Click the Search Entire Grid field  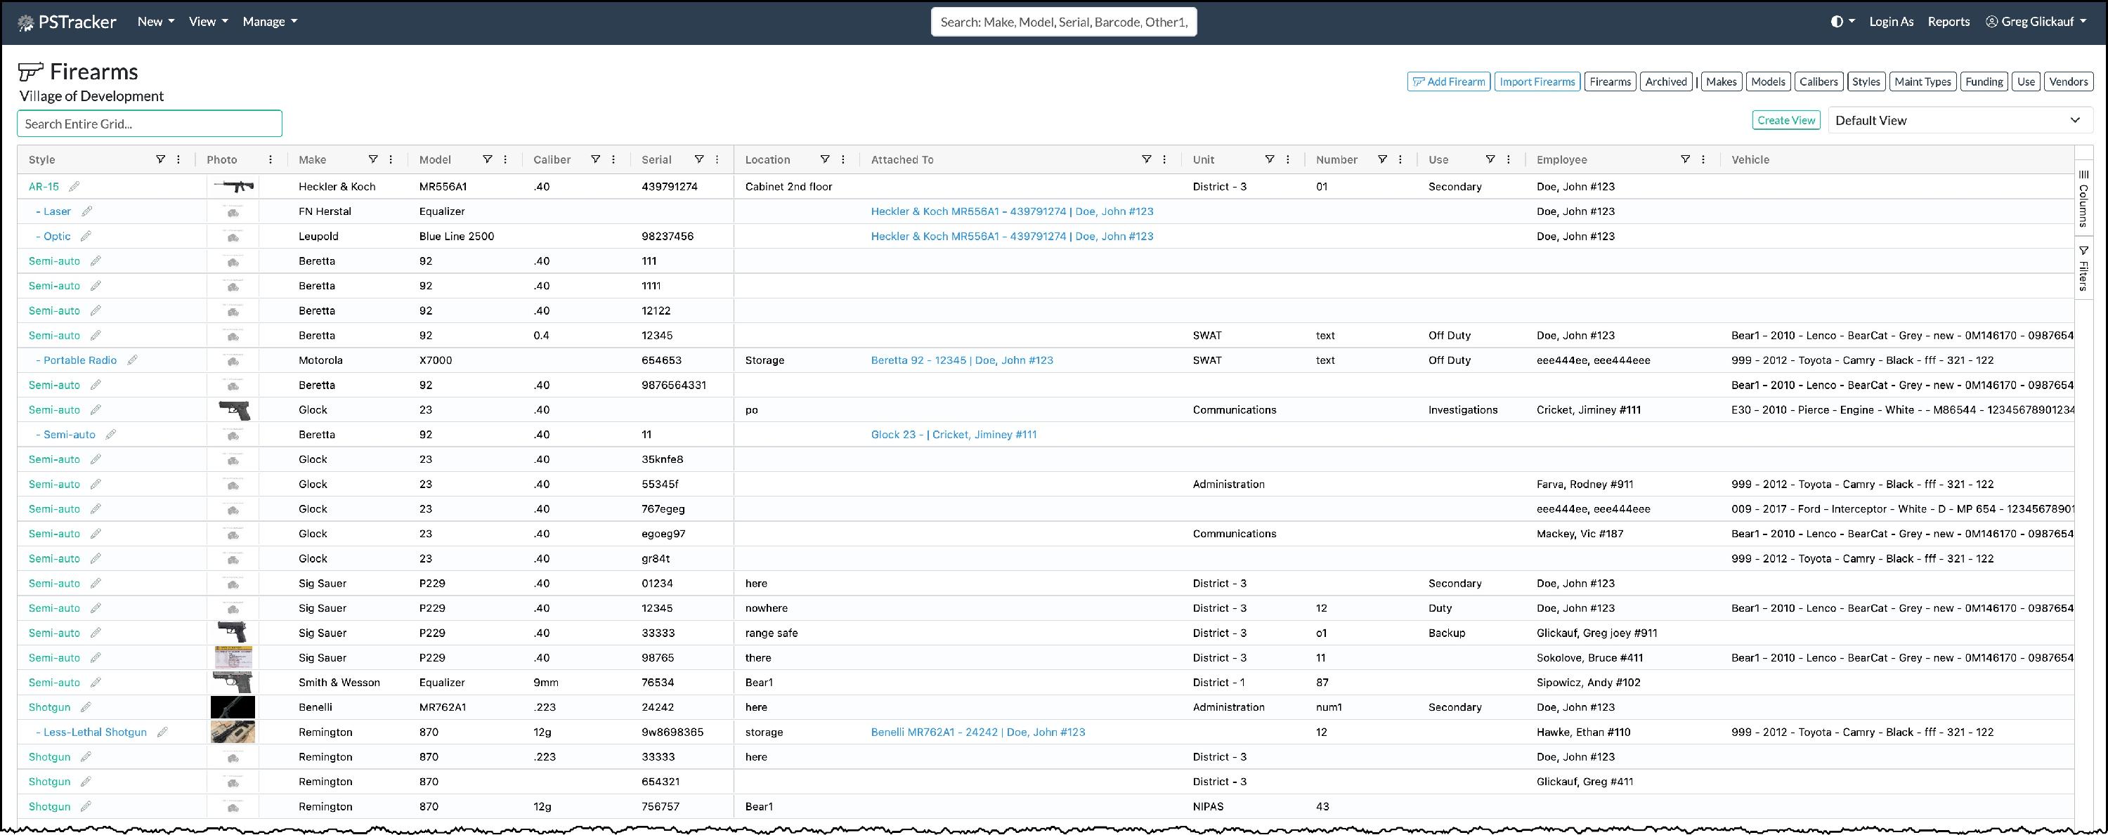tap(150, 124)
